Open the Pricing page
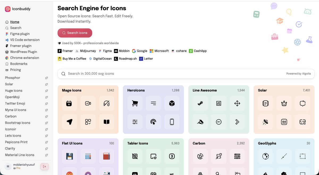The width and height of the screenshot is (319, 175). point(15,70)
